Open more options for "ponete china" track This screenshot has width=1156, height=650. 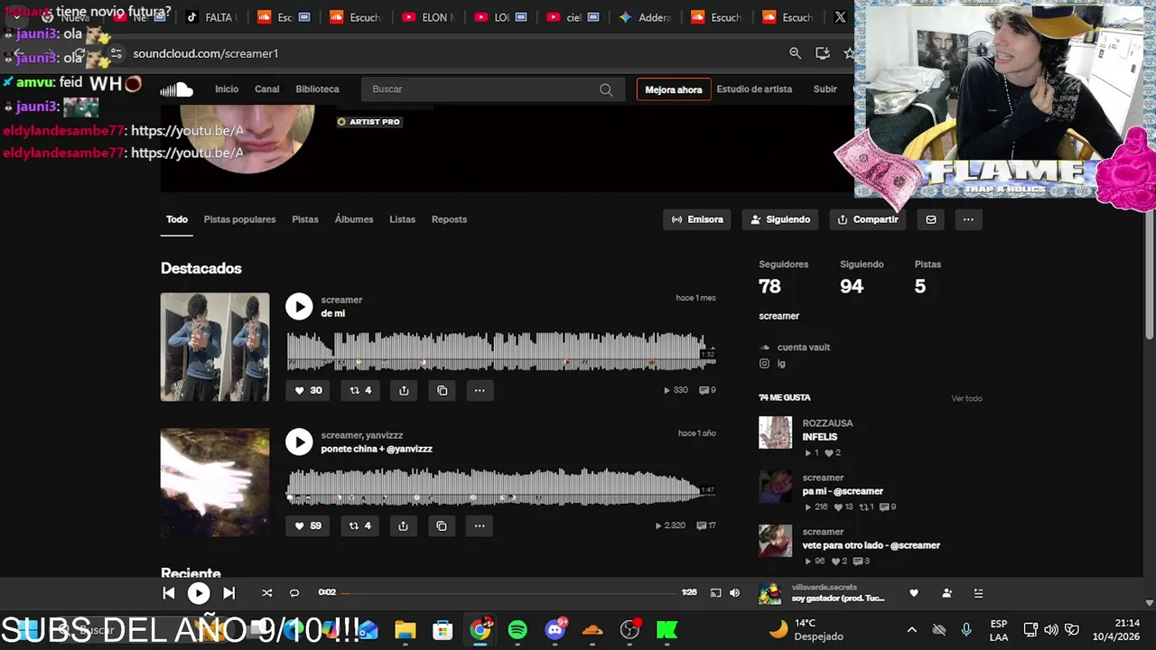click(x=480, y=525)
